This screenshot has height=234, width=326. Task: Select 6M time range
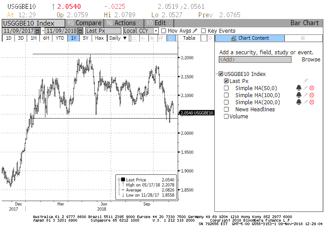pos(46,38)
